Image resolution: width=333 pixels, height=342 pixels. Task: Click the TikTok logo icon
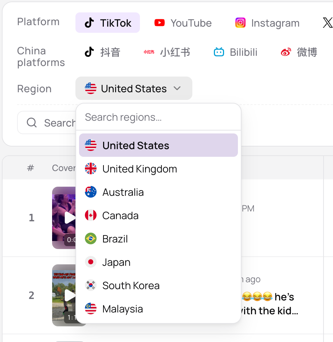(x=89, y=23)
